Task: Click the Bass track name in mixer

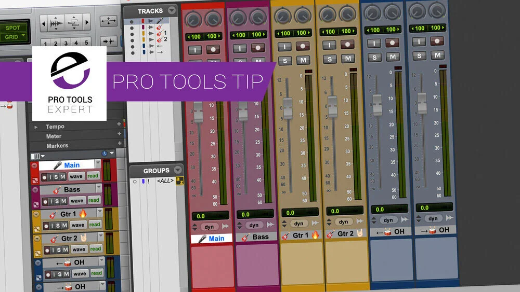Action: (x=256, y=237)
